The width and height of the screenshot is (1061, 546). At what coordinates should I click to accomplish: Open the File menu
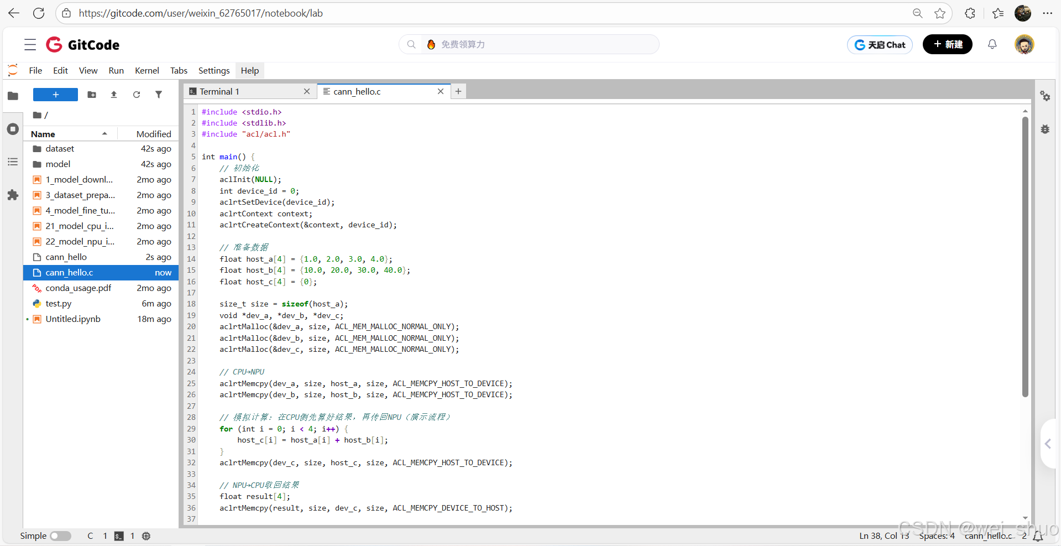coord(35,70)
